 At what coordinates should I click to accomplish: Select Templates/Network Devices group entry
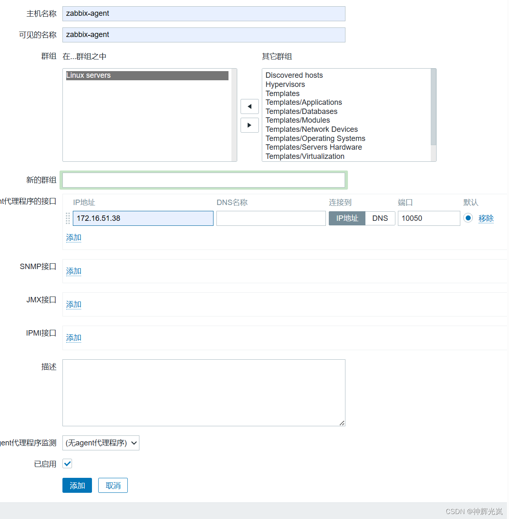312,129
